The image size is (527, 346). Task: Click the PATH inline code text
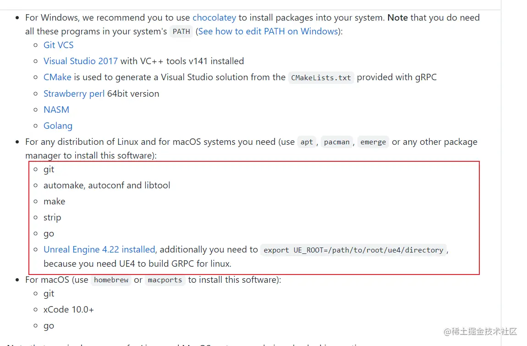pyautogui.click(x=181, y=32)
